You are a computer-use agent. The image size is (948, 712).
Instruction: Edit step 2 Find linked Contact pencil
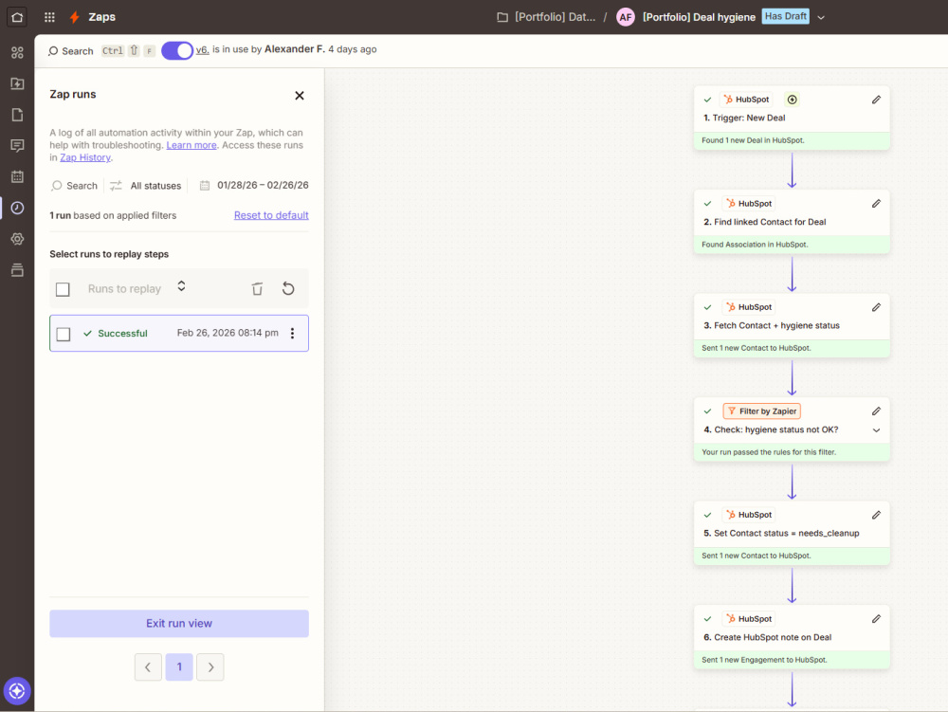[x=876, y=204]
